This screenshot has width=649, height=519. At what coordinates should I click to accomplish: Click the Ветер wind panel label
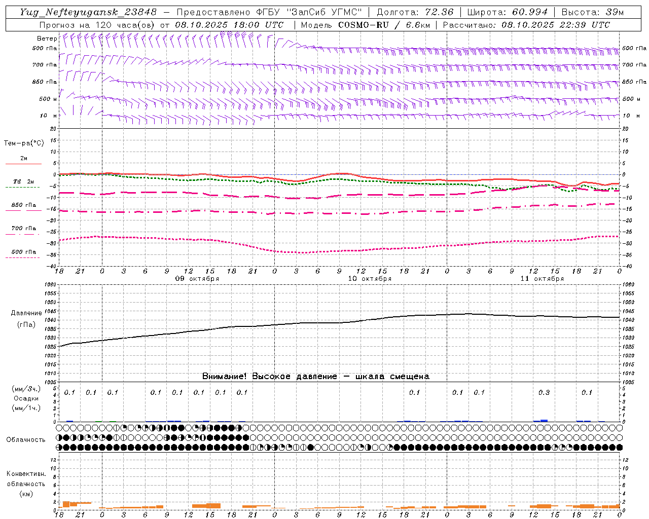tap(47, 39)
